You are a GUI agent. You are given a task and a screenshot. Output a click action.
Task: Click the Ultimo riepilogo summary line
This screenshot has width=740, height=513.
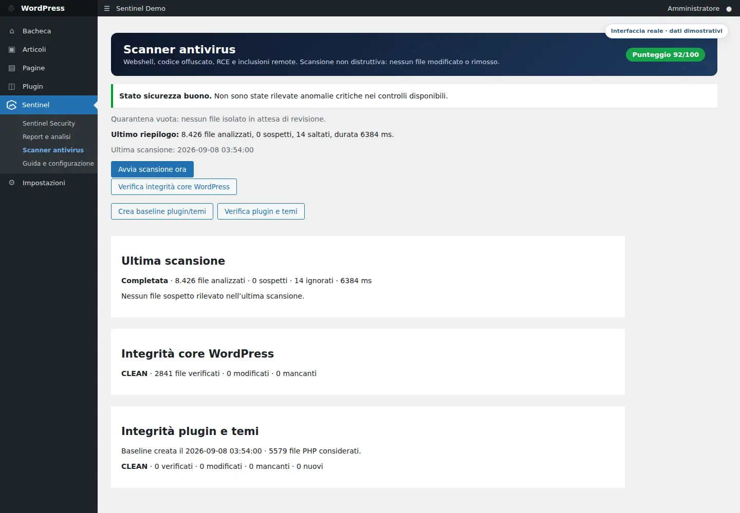click(x=252, y=134)
